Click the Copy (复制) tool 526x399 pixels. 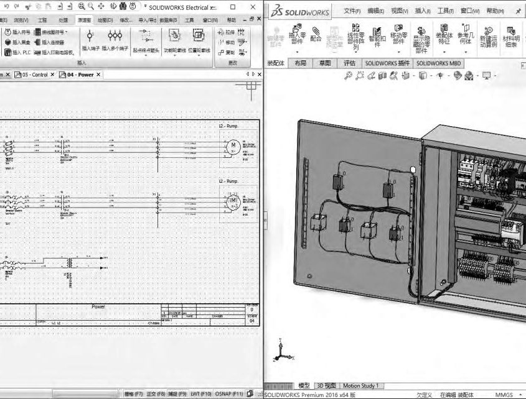coord(227,53)
